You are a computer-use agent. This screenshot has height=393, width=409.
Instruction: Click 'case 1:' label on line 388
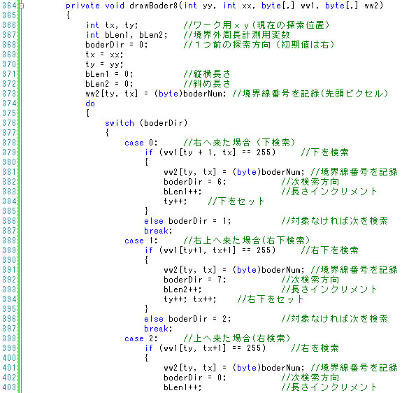[x=141, y=241]
